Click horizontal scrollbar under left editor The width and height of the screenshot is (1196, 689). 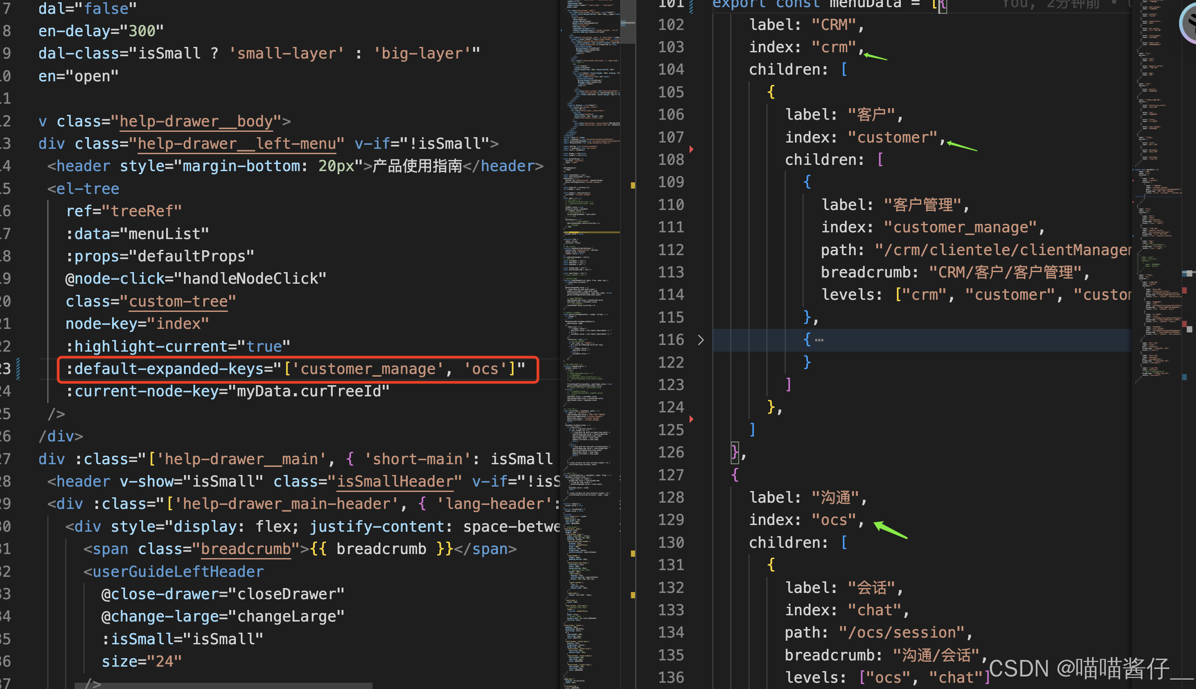tap(223, 685)
